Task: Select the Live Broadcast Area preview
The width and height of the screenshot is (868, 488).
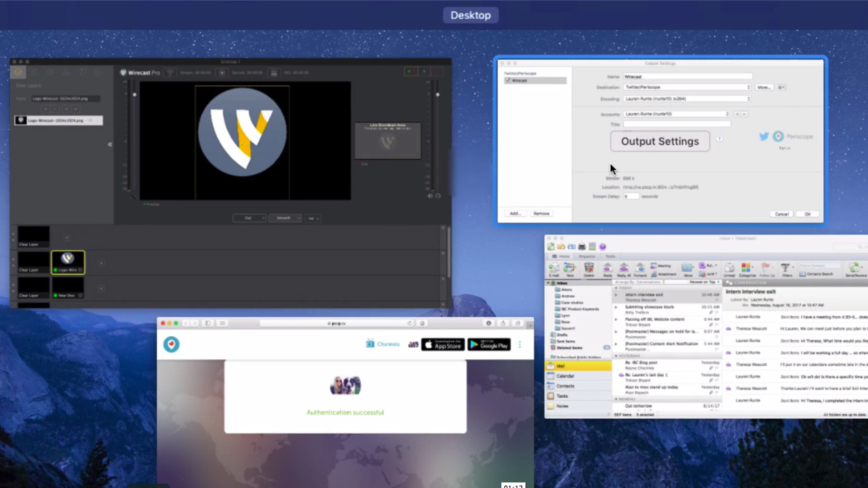Action: coord(388,140)
